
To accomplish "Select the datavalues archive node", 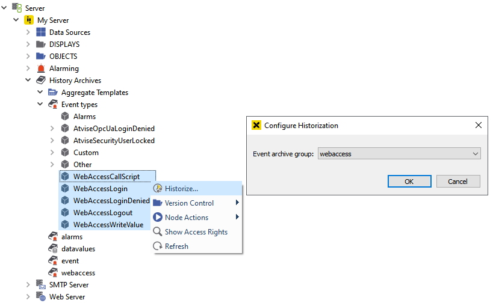I will [78, 249].
